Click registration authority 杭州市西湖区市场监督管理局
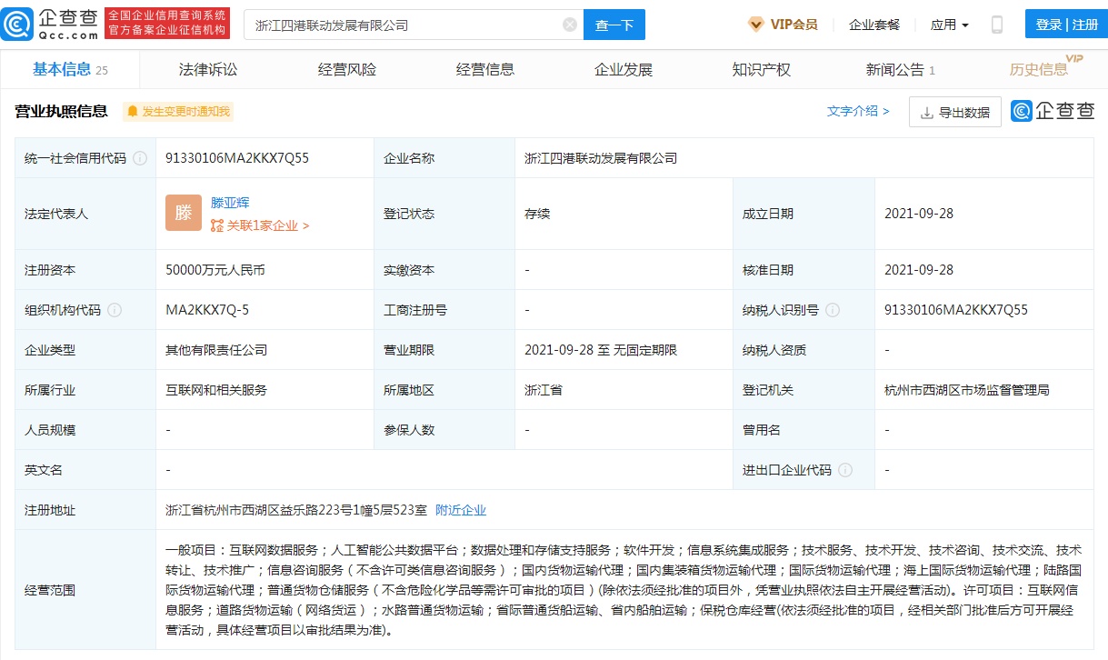The height and width of the screenshot is (660, 1108). 967,390
